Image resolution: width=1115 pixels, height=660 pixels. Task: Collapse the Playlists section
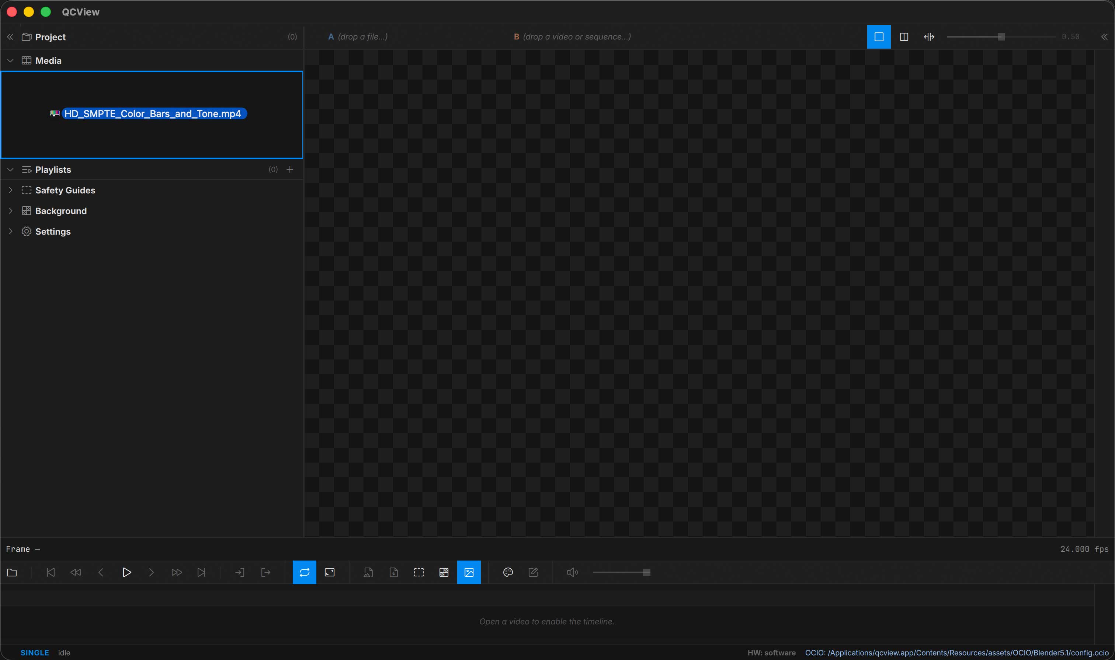[x=10, y=169]
